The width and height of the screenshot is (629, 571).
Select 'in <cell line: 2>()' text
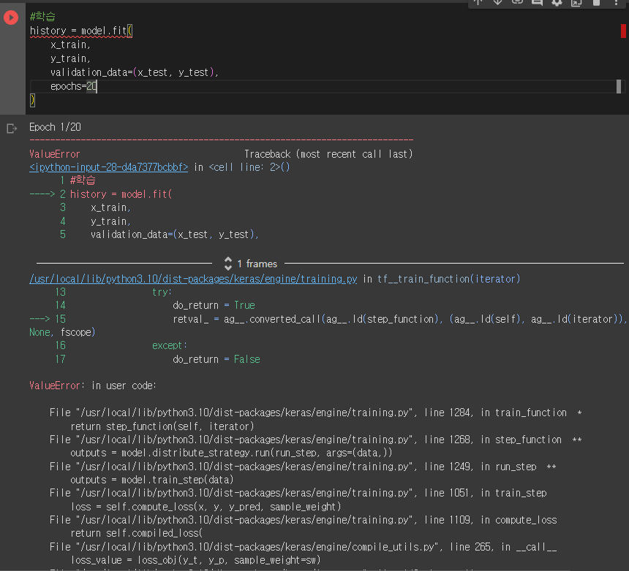coord(241,167)
